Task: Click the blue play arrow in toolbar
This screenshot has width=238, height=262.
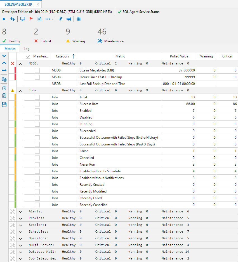Action: (x=4, y=19)
